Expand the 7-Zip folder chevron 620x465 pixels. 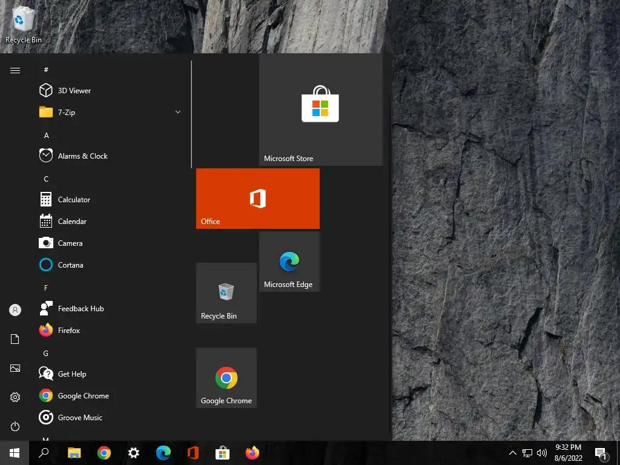(178, 112)
